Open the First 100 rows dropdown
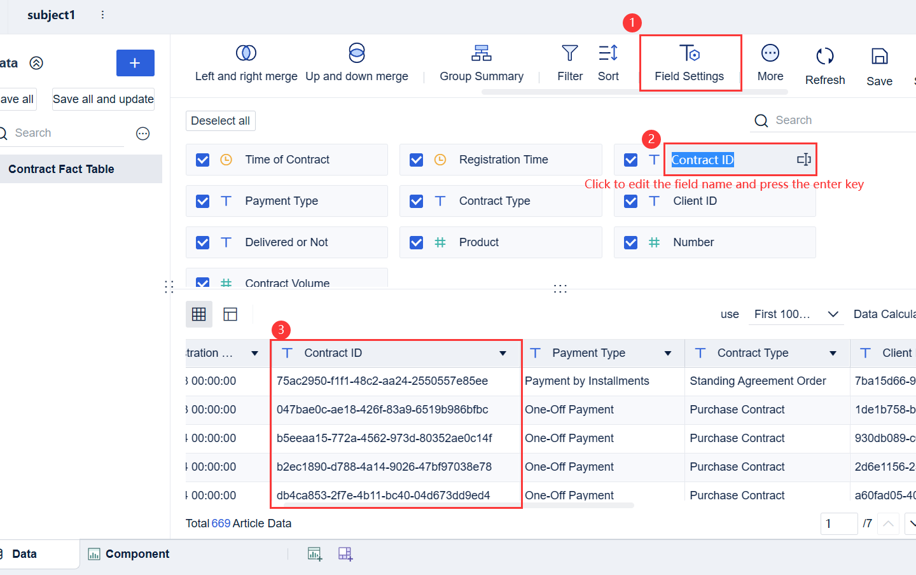The height and width of the screenshot is (575, 916). click(x=796, y=314)
